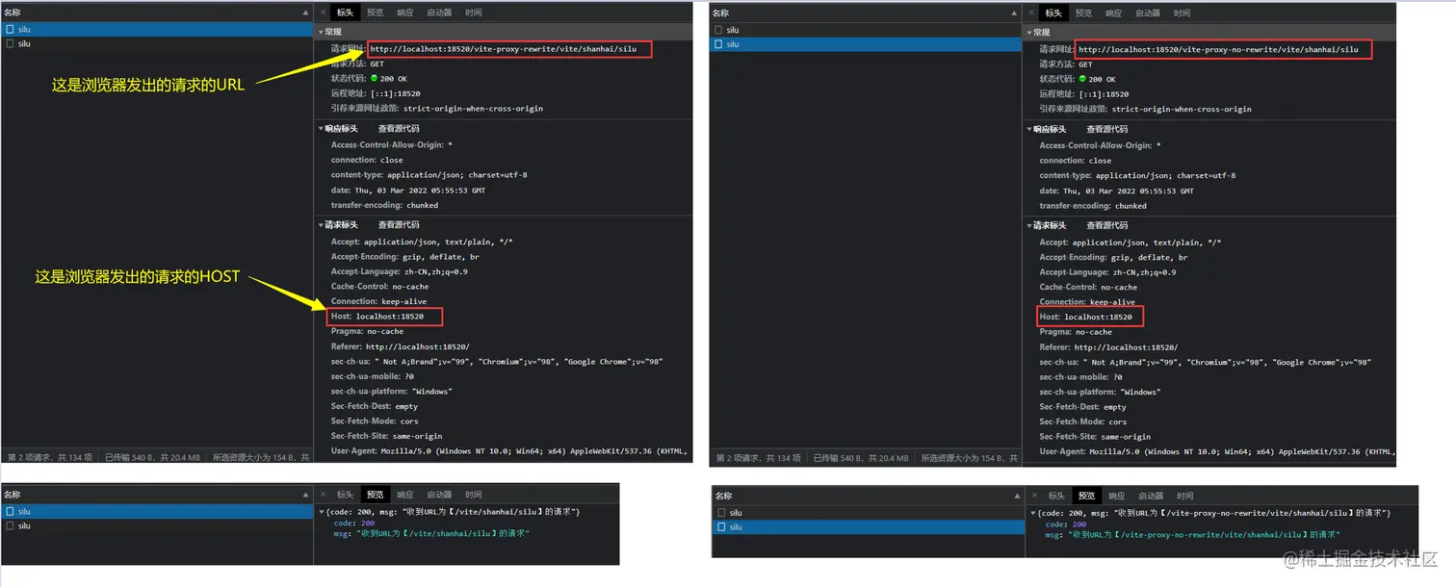1456x587 pixels.
Task: Select unhighlighted silu row in no-rewrite preview panel
Action: tap(869, 513)
